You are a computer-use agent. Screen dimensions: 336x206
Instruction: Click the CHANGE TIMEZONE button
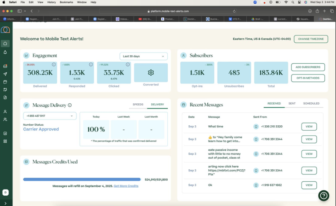311,39
